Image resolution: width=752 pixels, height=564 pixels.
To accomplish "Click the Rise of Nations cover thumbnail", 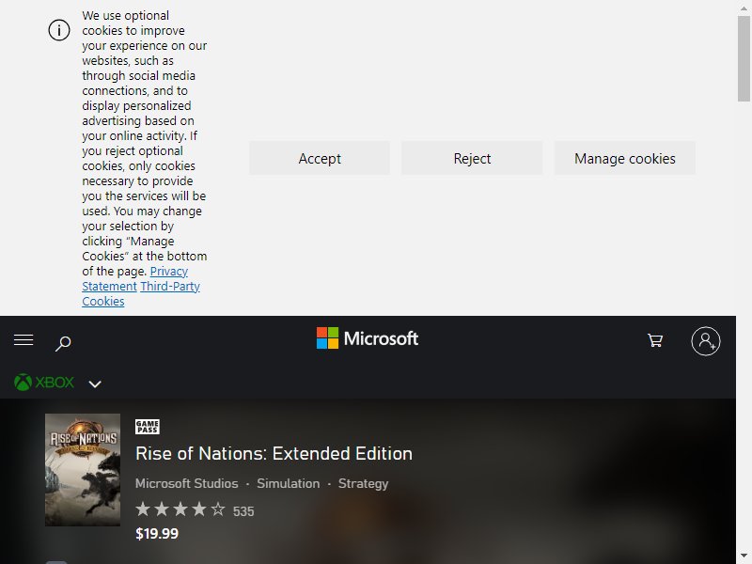I will 83,470.
